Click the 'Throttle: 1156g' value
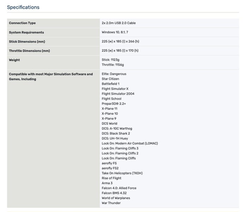245x212 pixels. (113, 65)
